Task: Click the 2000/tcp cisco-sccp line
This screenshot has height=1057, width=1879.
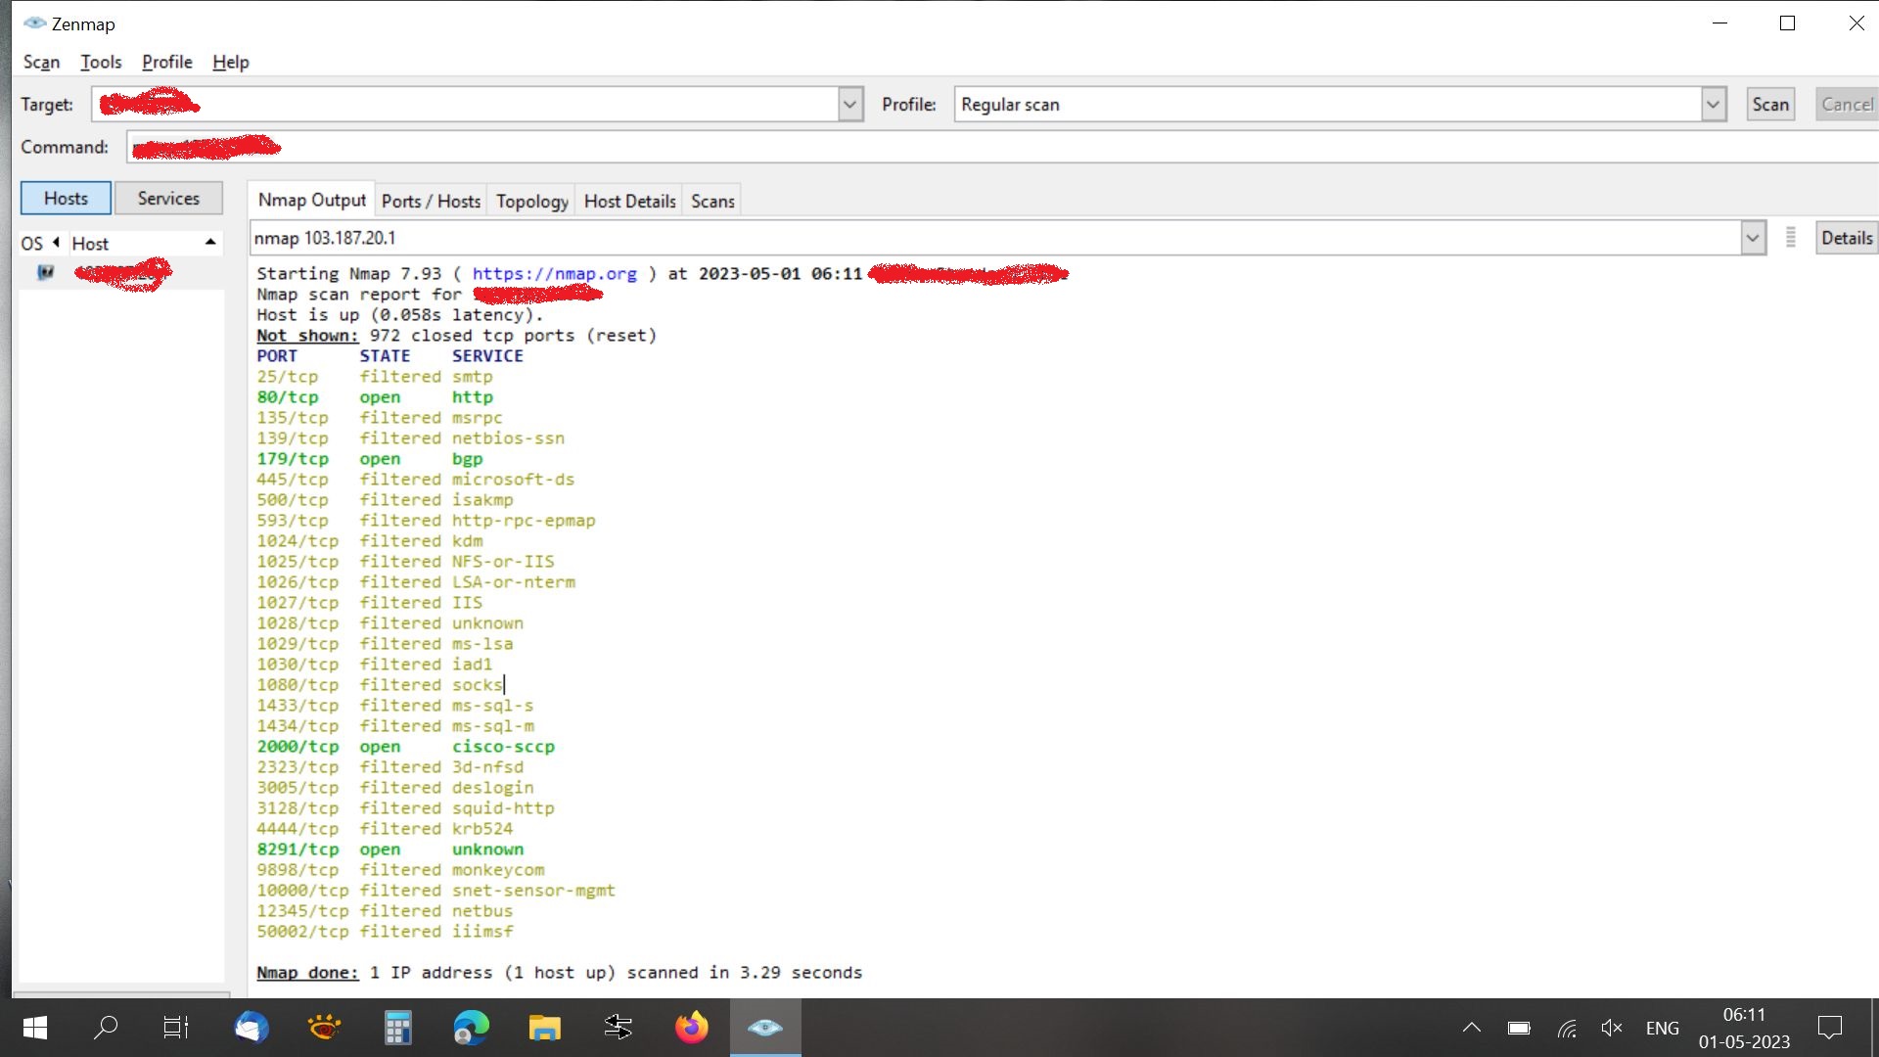Action: pyautogui.click(x=406, y=747)
